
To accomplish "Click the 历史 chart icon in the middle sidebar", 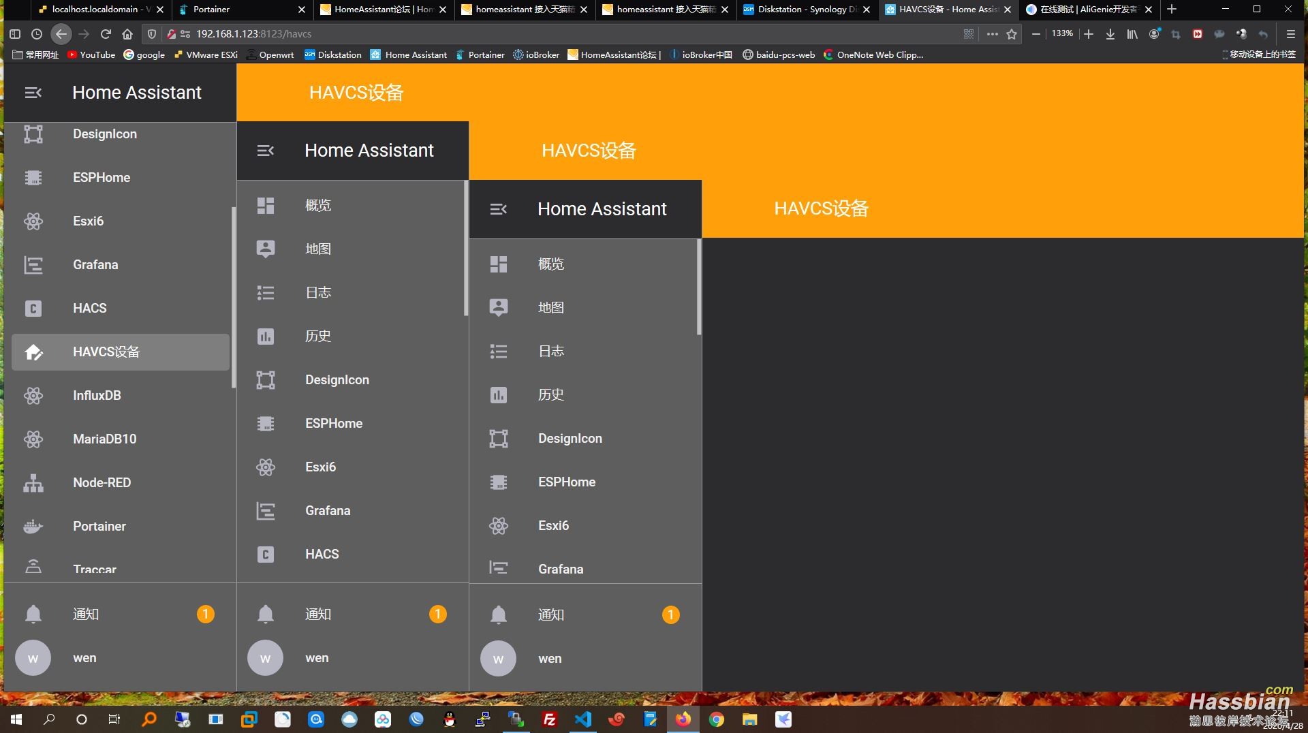I will coord(266,337).
